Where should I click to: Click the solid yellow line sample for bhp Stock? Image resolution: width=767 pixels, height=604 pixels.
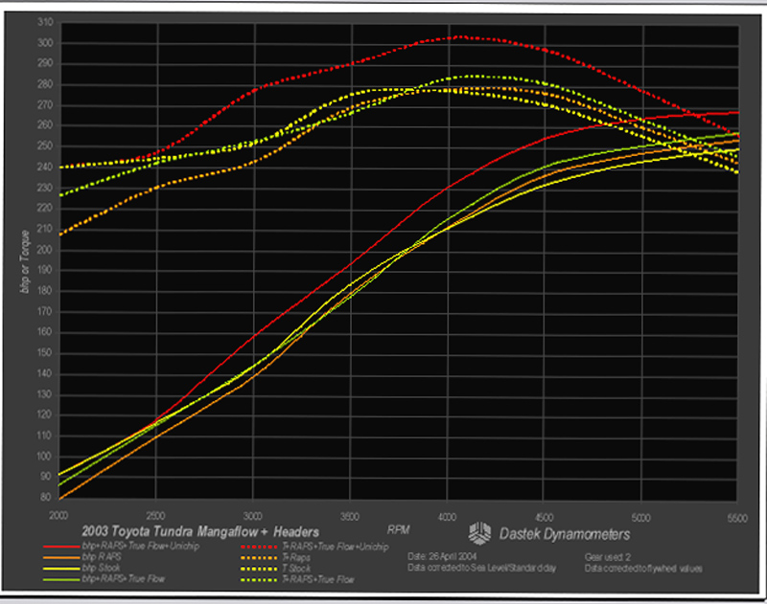point(61,569)
